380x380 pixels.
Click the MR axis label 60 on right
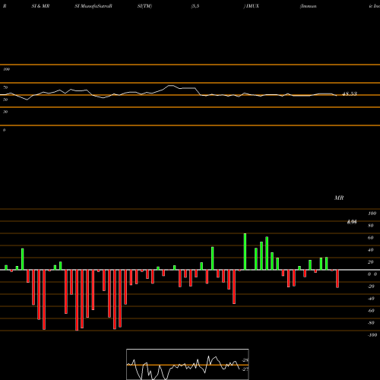370,238
